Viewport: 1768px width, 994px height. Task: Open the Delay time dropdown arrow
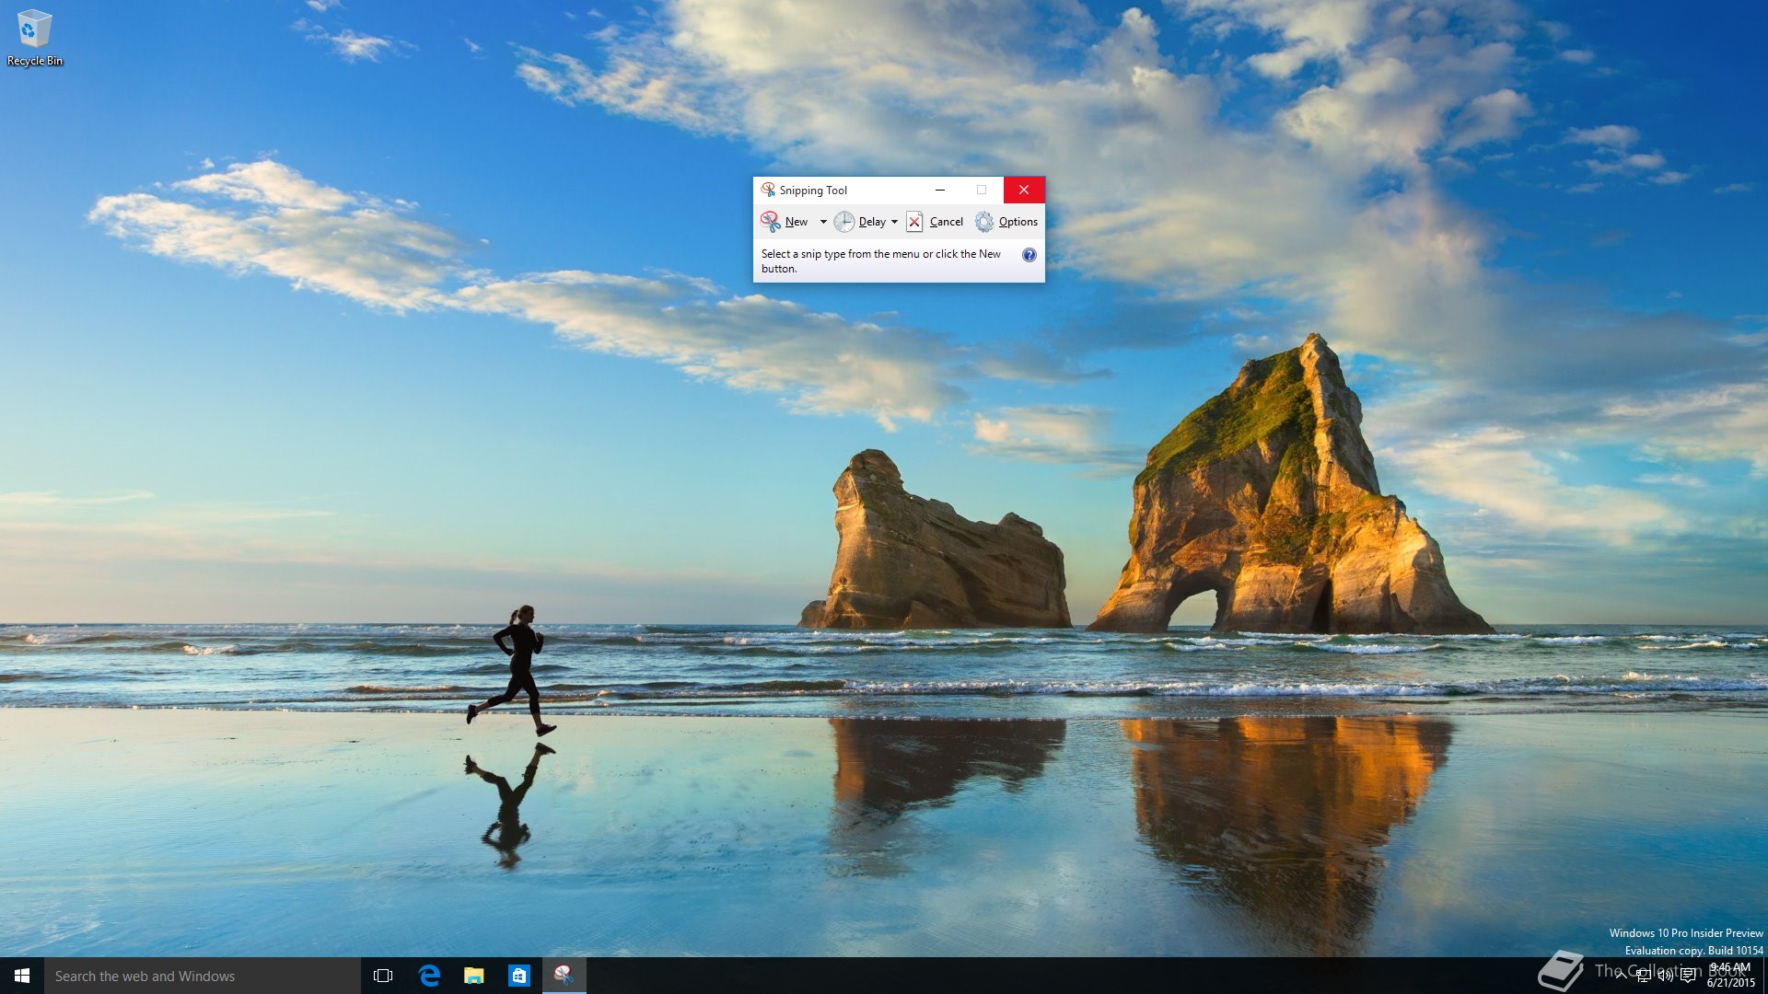(x=894, y=222)
